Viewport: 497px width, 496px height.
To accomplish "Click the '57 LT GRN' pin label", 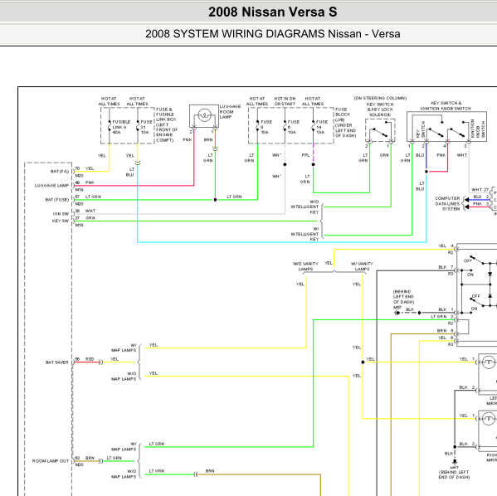I will tap(88, 197).
